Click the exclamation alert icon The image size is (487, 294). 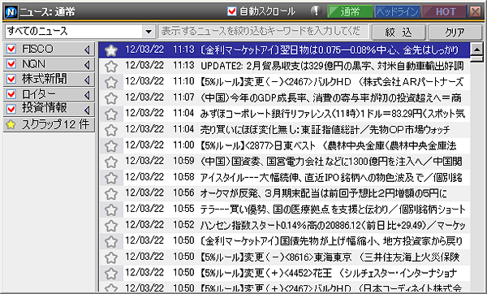coord(316,11)
